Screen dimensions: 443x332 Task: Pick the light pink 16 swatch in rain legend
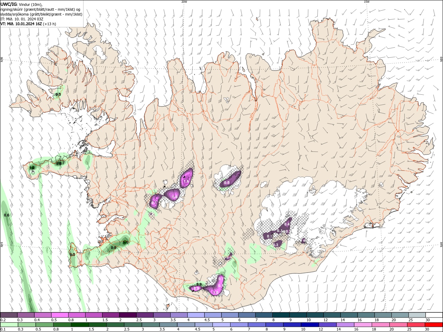pyautogui.click(x=363, y=325)
